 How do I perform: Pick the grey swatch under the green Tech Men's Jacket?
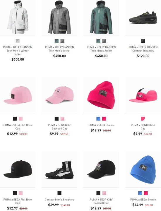(104, 41)
